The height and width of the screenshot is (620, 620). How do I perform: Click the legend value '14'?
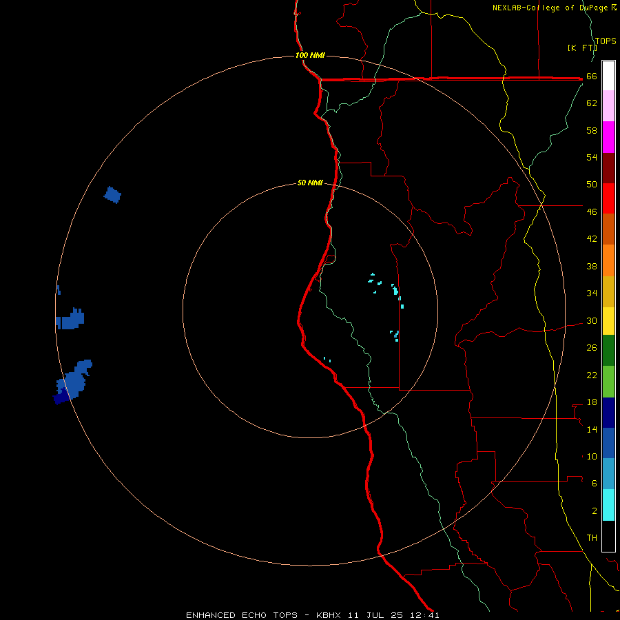pyautogui.click(x=592, y=429)
